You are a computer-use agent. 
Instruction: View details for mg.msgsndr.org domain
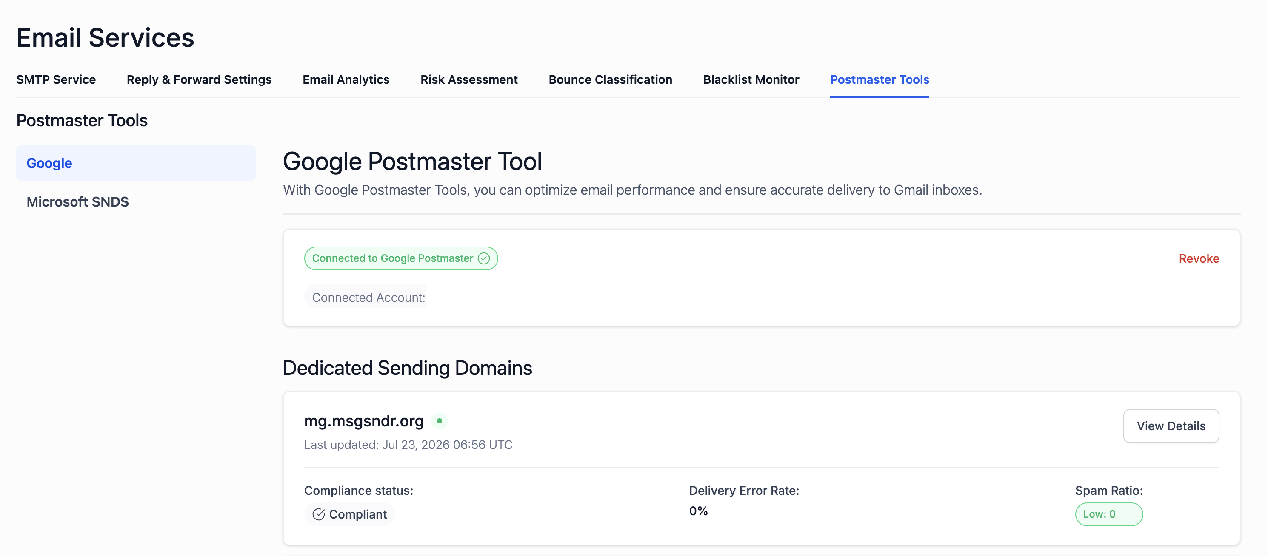coord(1171,426)
